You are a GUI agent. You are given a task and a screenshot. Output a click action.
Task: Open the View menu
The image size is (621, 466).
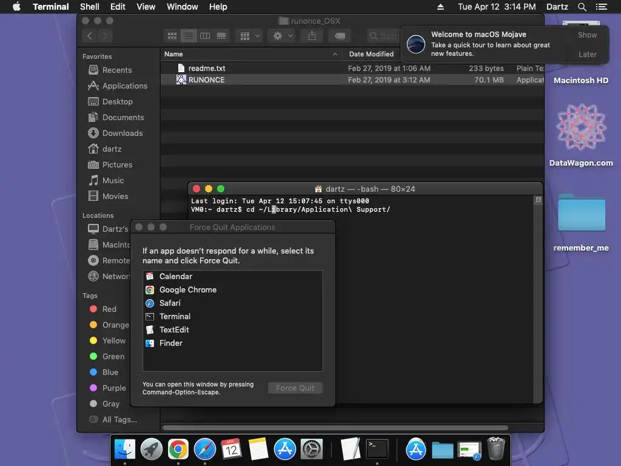(x=146, y=7)
